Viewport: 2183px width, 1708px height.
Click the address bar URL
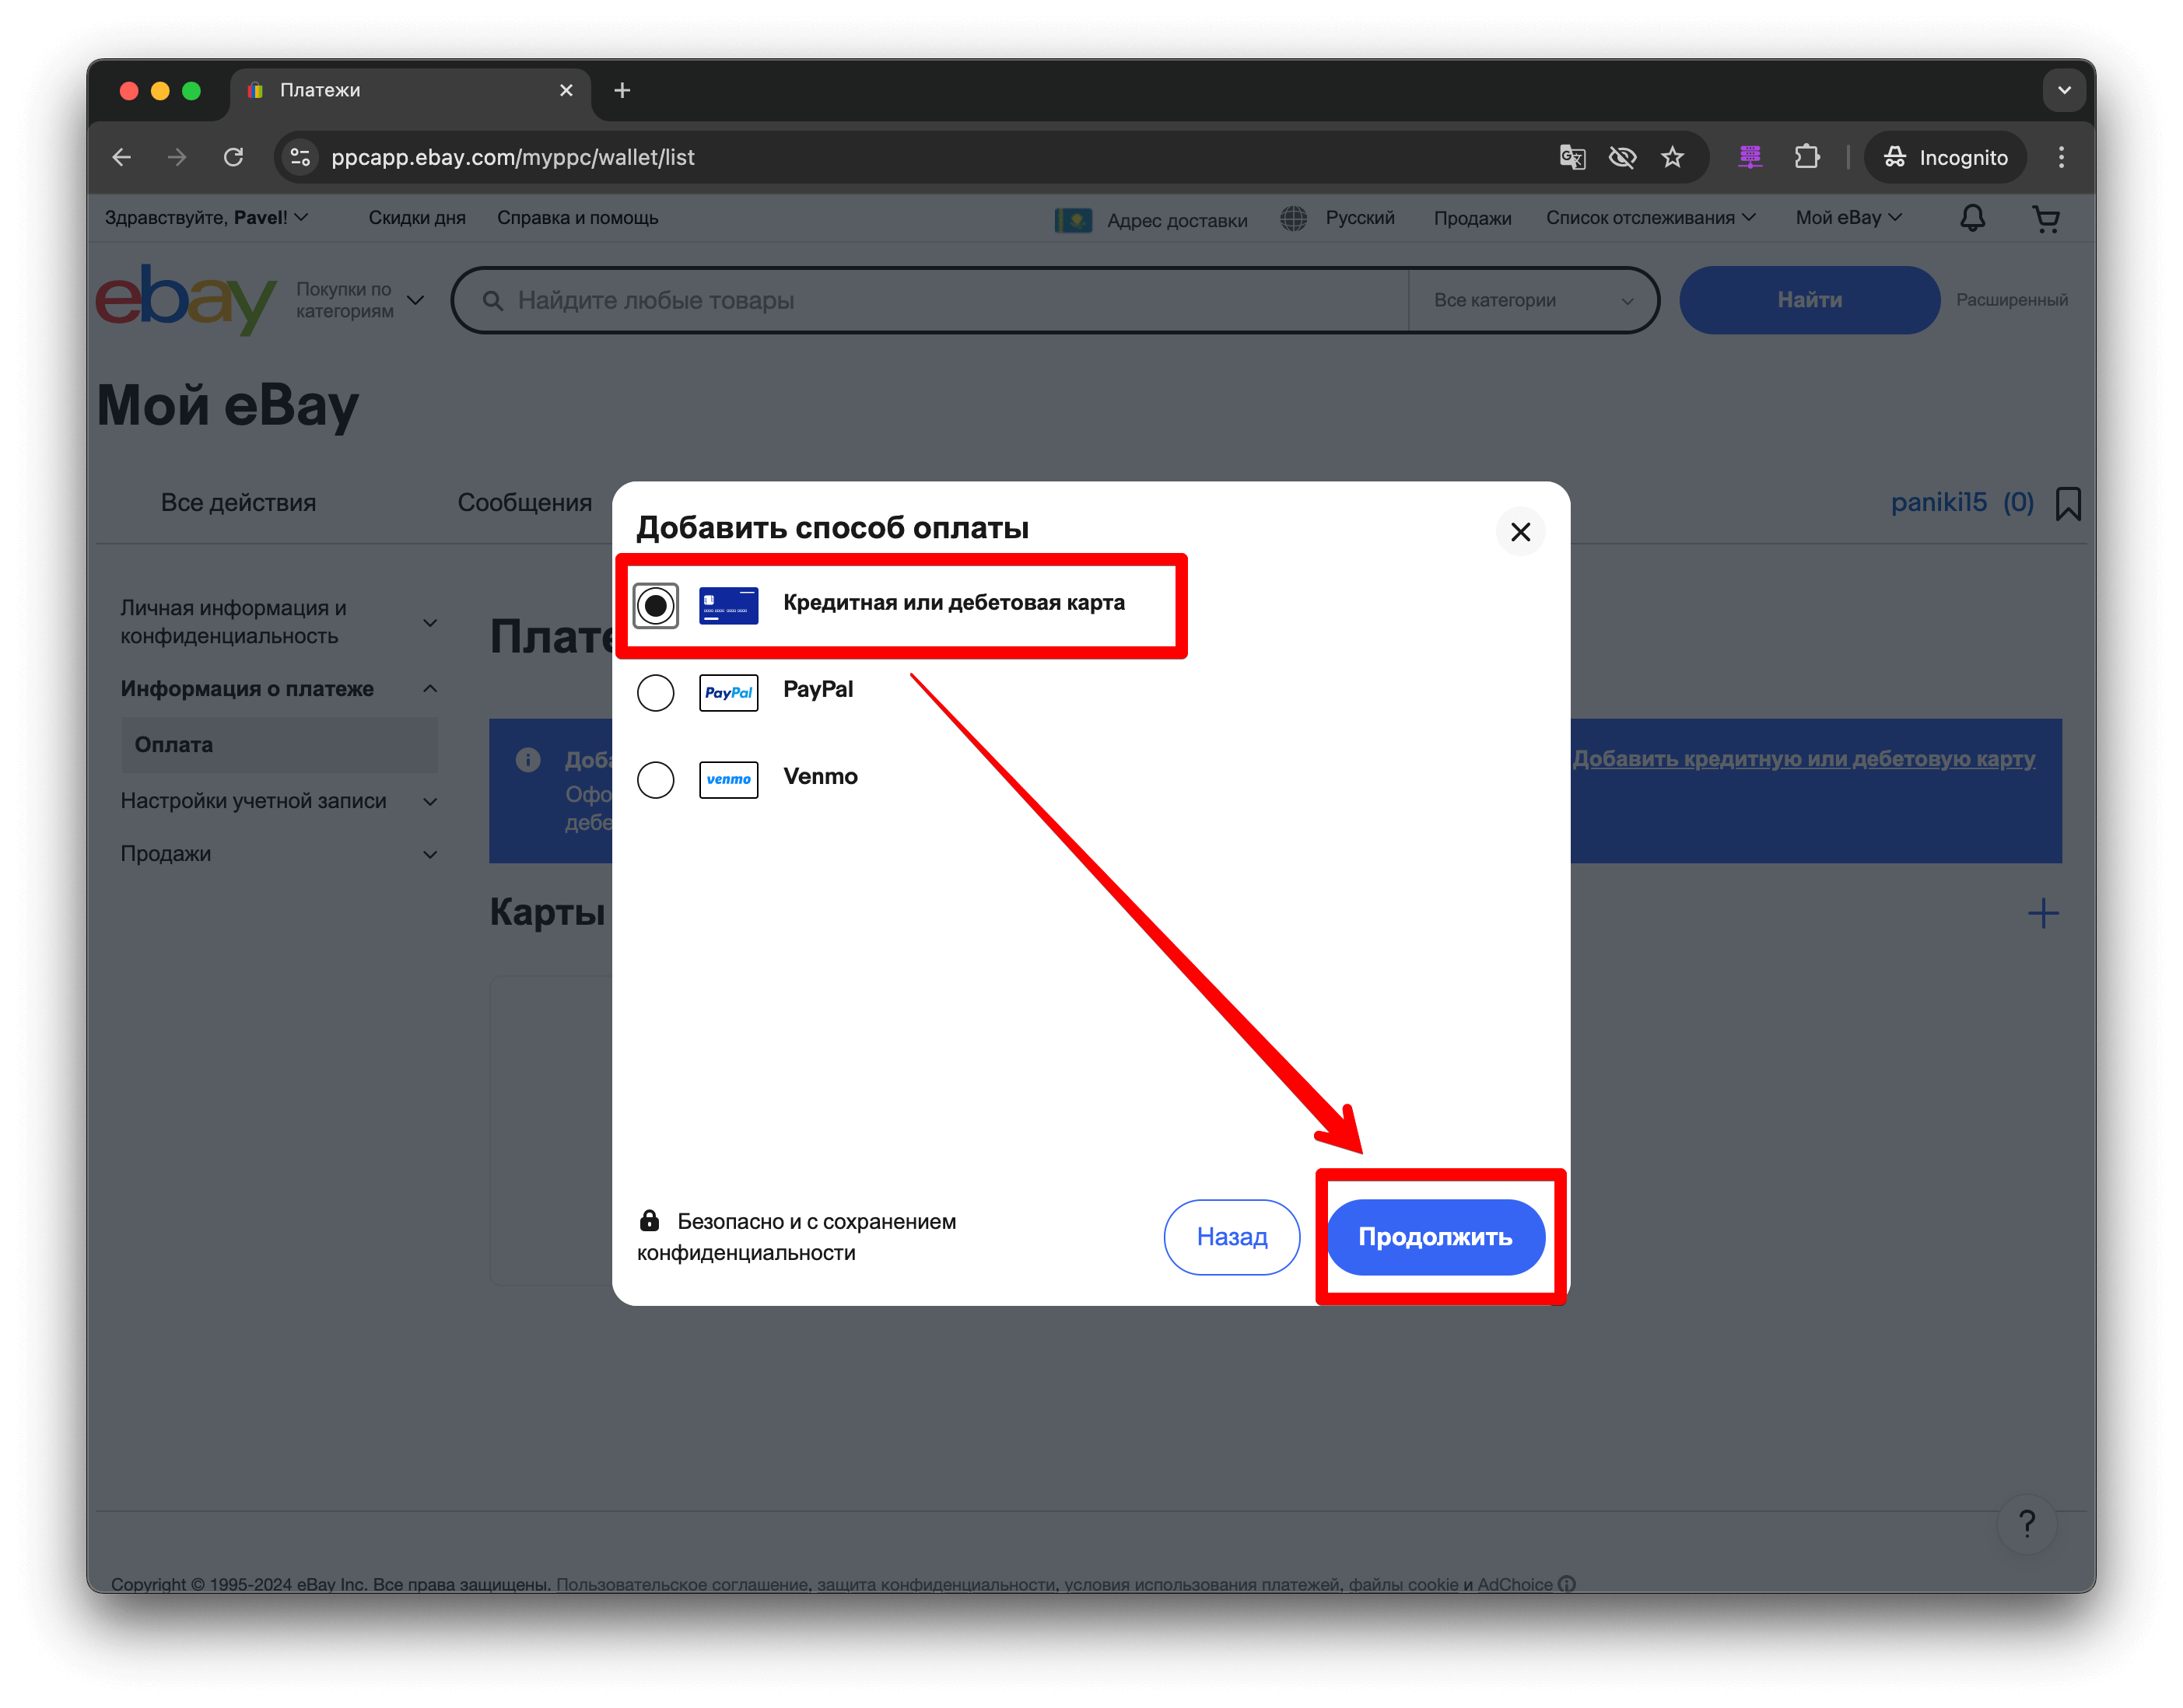(x=512, y=157)
